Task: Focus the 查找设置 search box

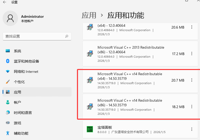Action: 37,36
